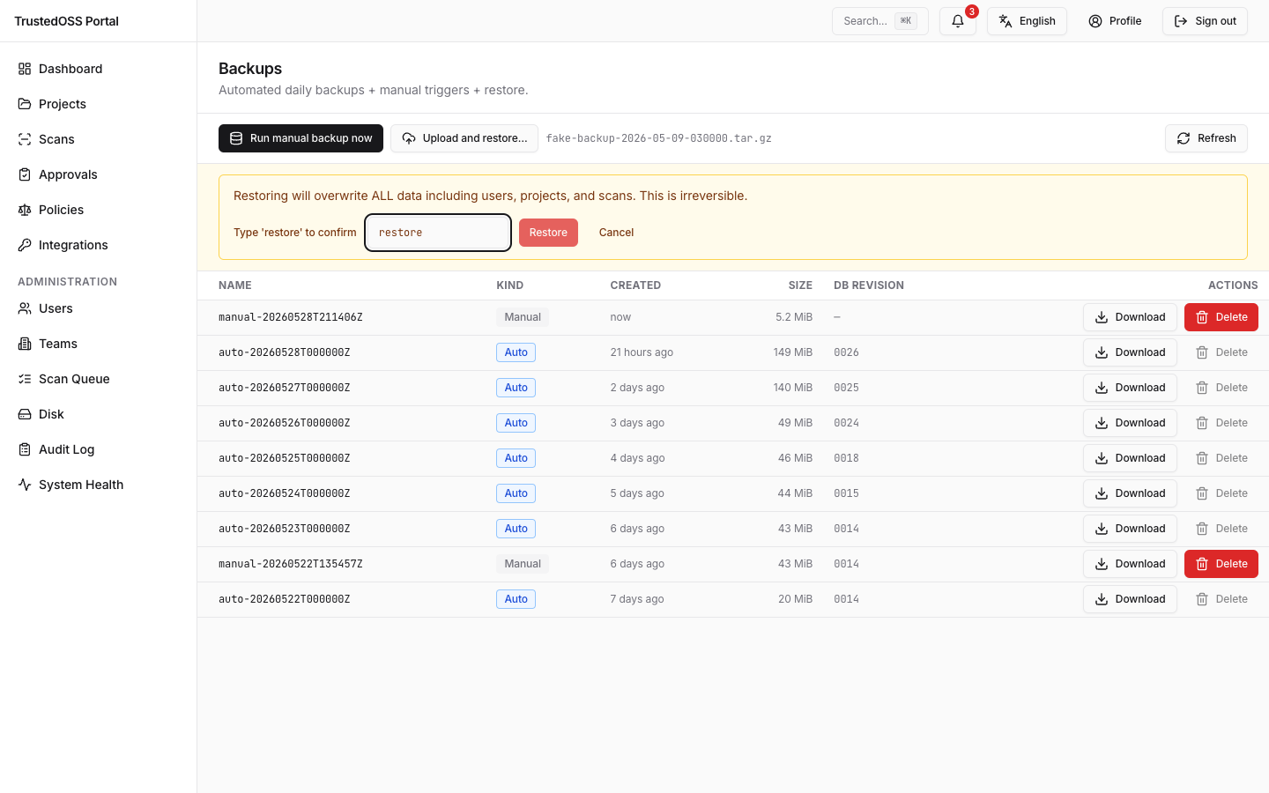Open System Health page
The image size is (1269, 793).
coord(98,485)
